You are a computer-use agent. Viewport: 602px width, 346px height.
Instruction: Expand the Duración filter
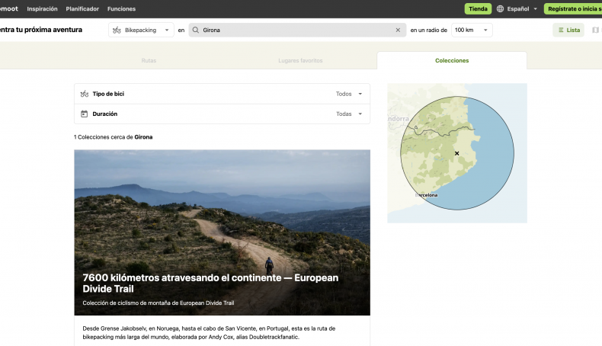[x=222, y=114]
